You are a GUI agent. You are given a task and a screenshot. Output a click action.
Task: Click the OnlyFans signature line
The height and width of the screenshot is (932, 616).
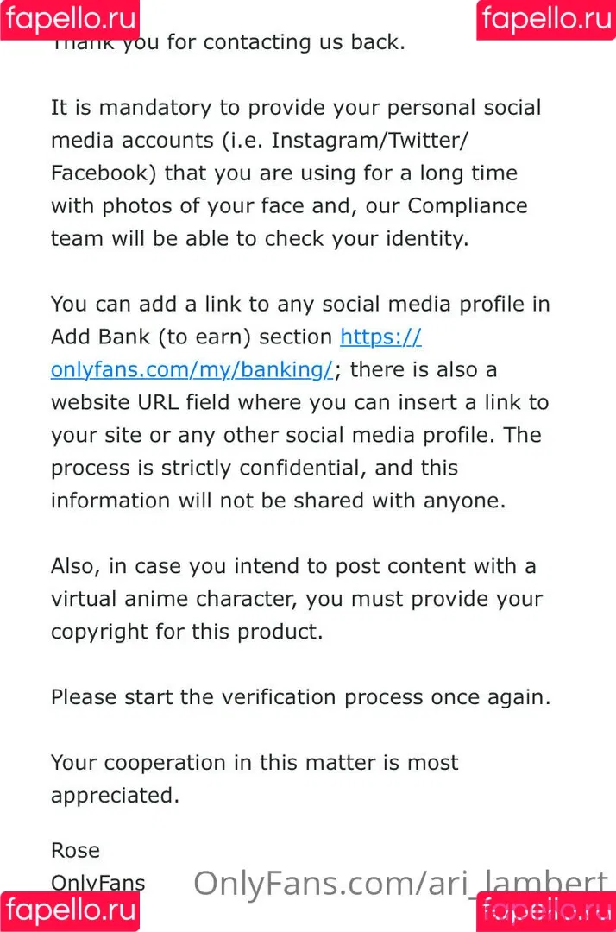coord(98,883)
